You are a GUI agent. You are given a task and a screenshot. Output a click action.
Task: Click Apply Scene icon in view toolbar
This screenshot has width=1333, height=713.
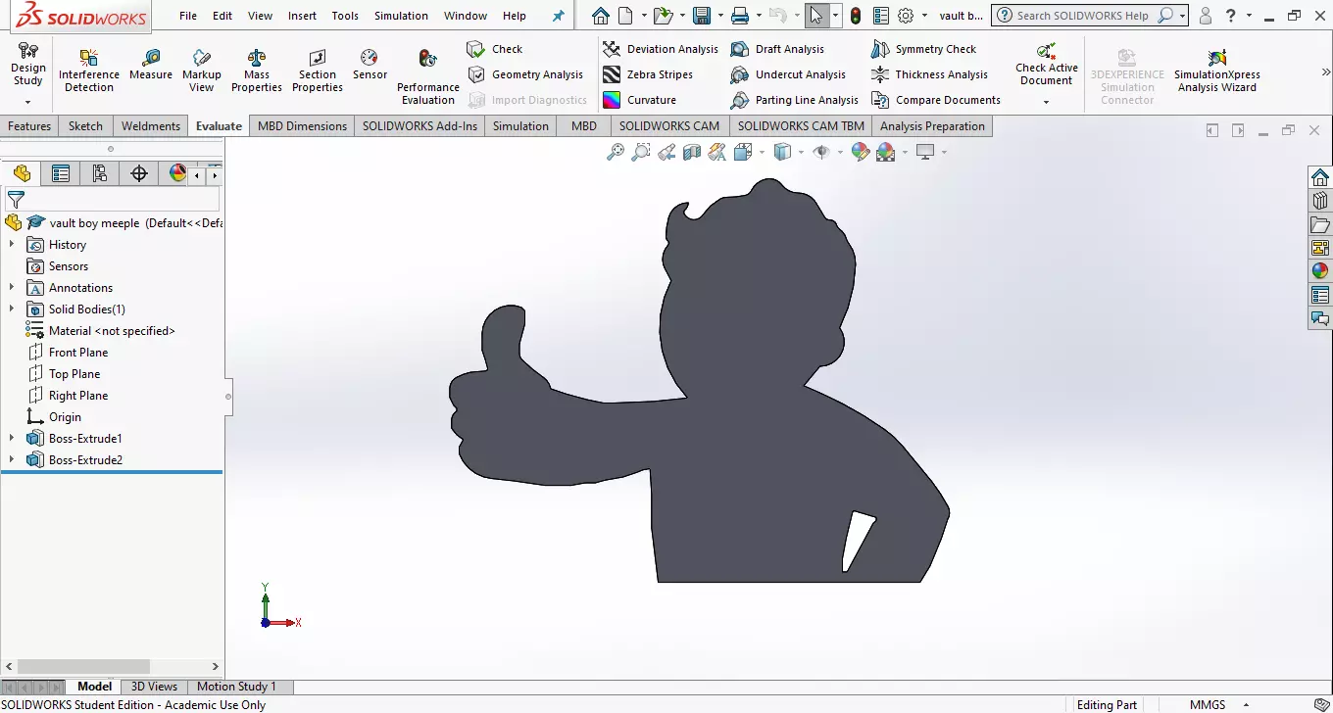pos(886,152)
